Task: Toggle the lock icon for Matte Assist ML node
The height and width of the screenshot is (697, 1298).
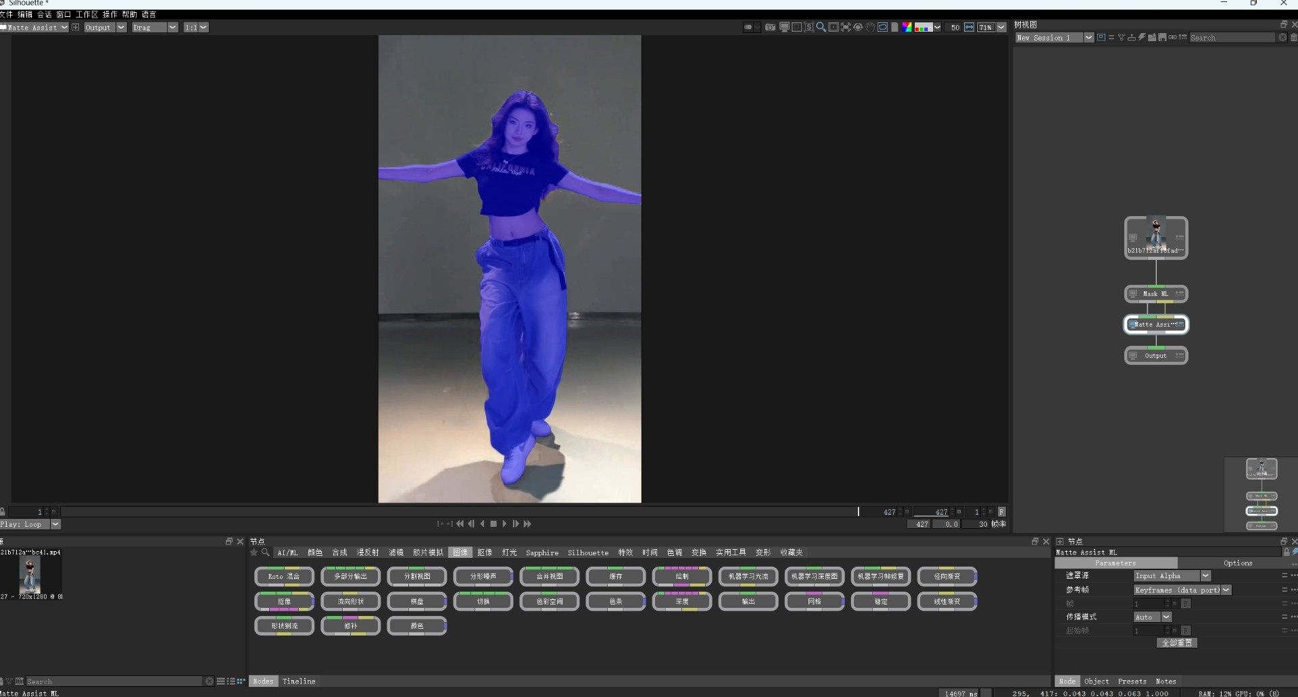Action: pos(1287,552)
